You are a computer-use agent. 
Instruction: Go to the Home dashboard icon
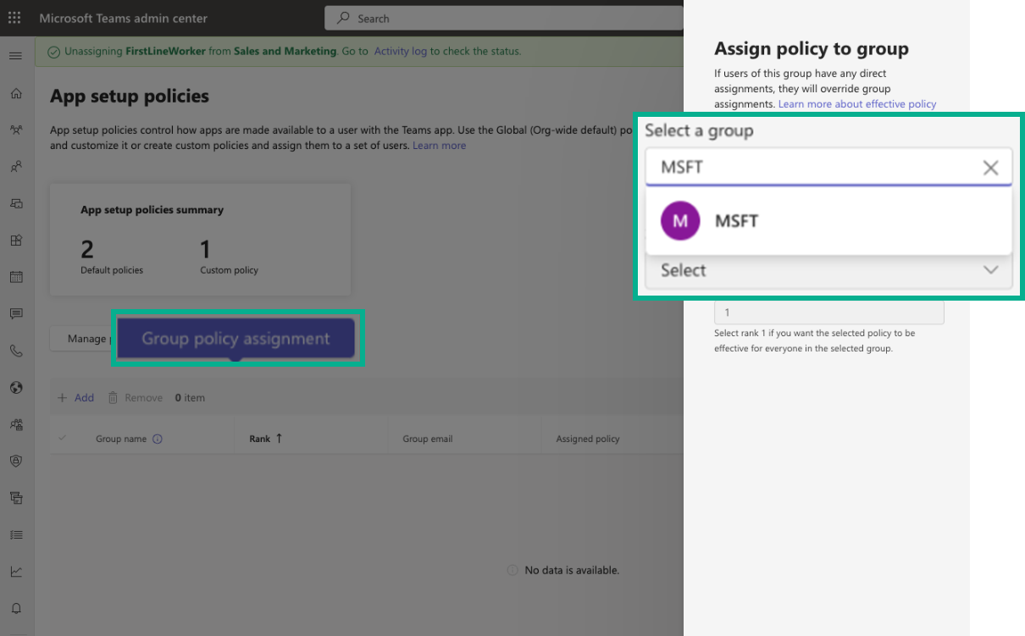pyautogui.click(x=16, y=93)
